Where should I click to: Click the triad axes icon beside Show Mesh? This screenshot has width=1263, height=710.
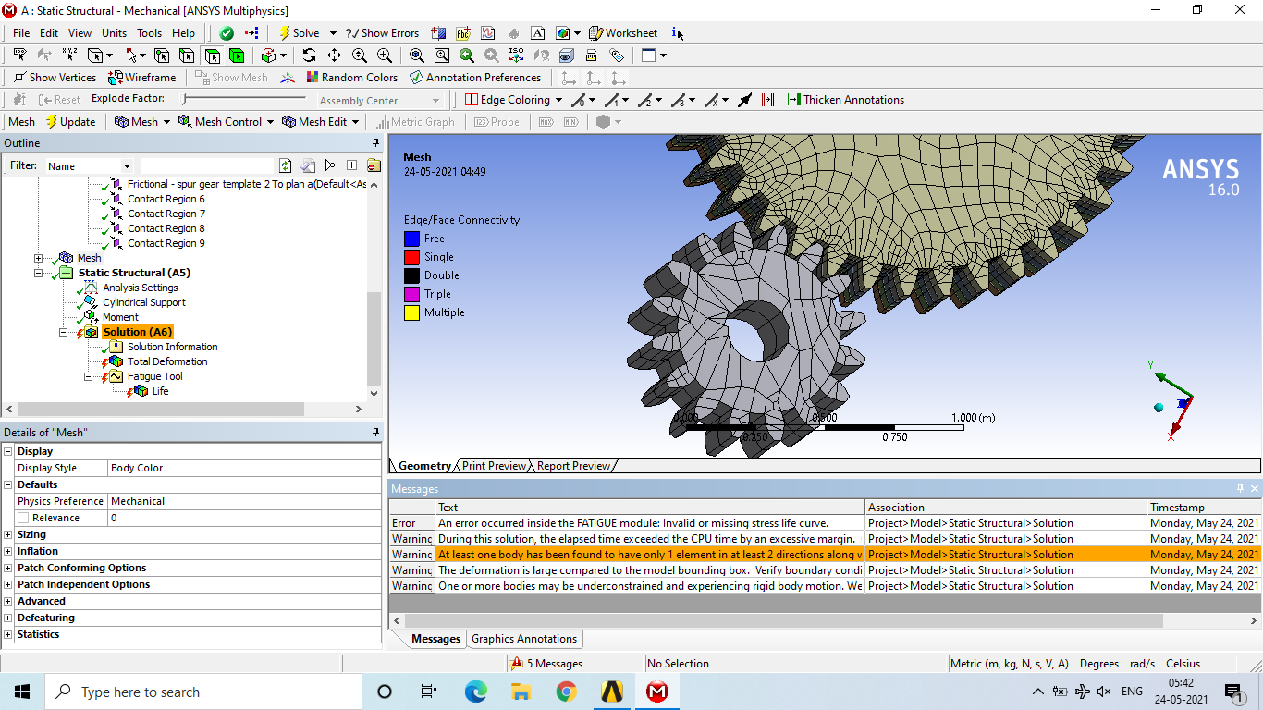[288, 78]
